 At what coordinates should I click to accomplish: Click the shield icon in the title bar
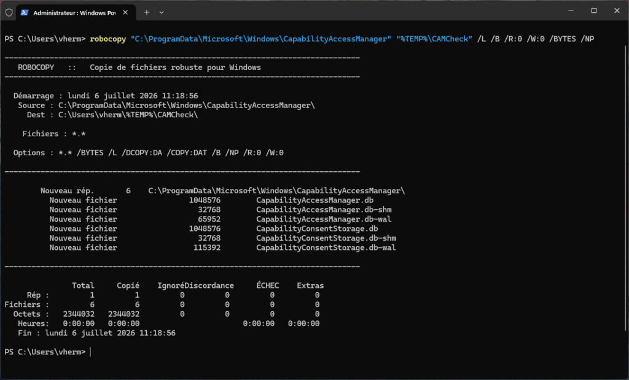tap(9, 12)
